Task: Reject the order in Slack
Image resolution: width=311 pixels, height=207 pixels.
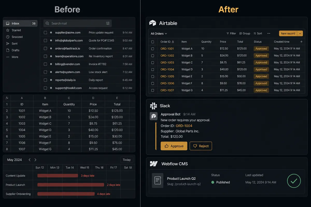Action: [201, 146]
